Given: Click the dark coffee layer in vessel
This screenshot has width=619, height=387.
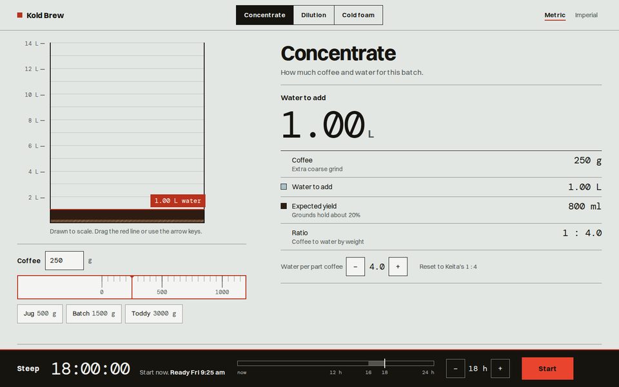Looking at the screenshot, I should (127, 216).
